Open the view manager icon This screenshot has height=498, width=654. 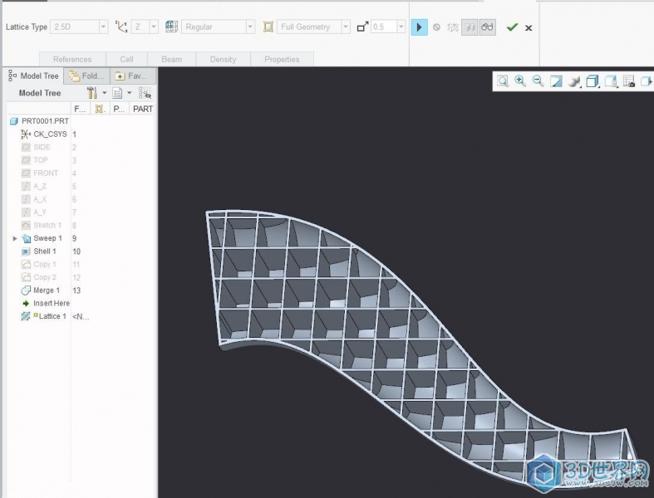pyautogui.click(x=611, y=81)
